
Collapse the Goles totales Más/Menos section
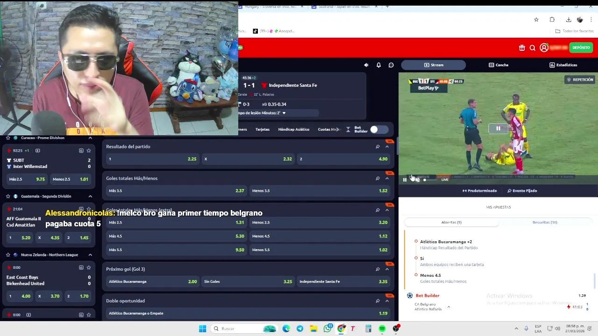click(x=387, y=178)
